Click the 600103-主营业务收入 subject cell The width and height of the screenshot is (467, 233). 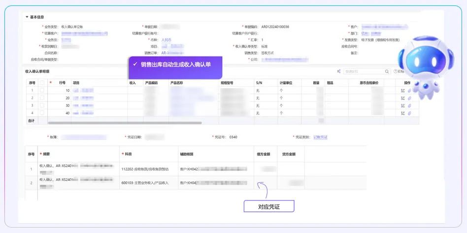(x=146, y=183)
